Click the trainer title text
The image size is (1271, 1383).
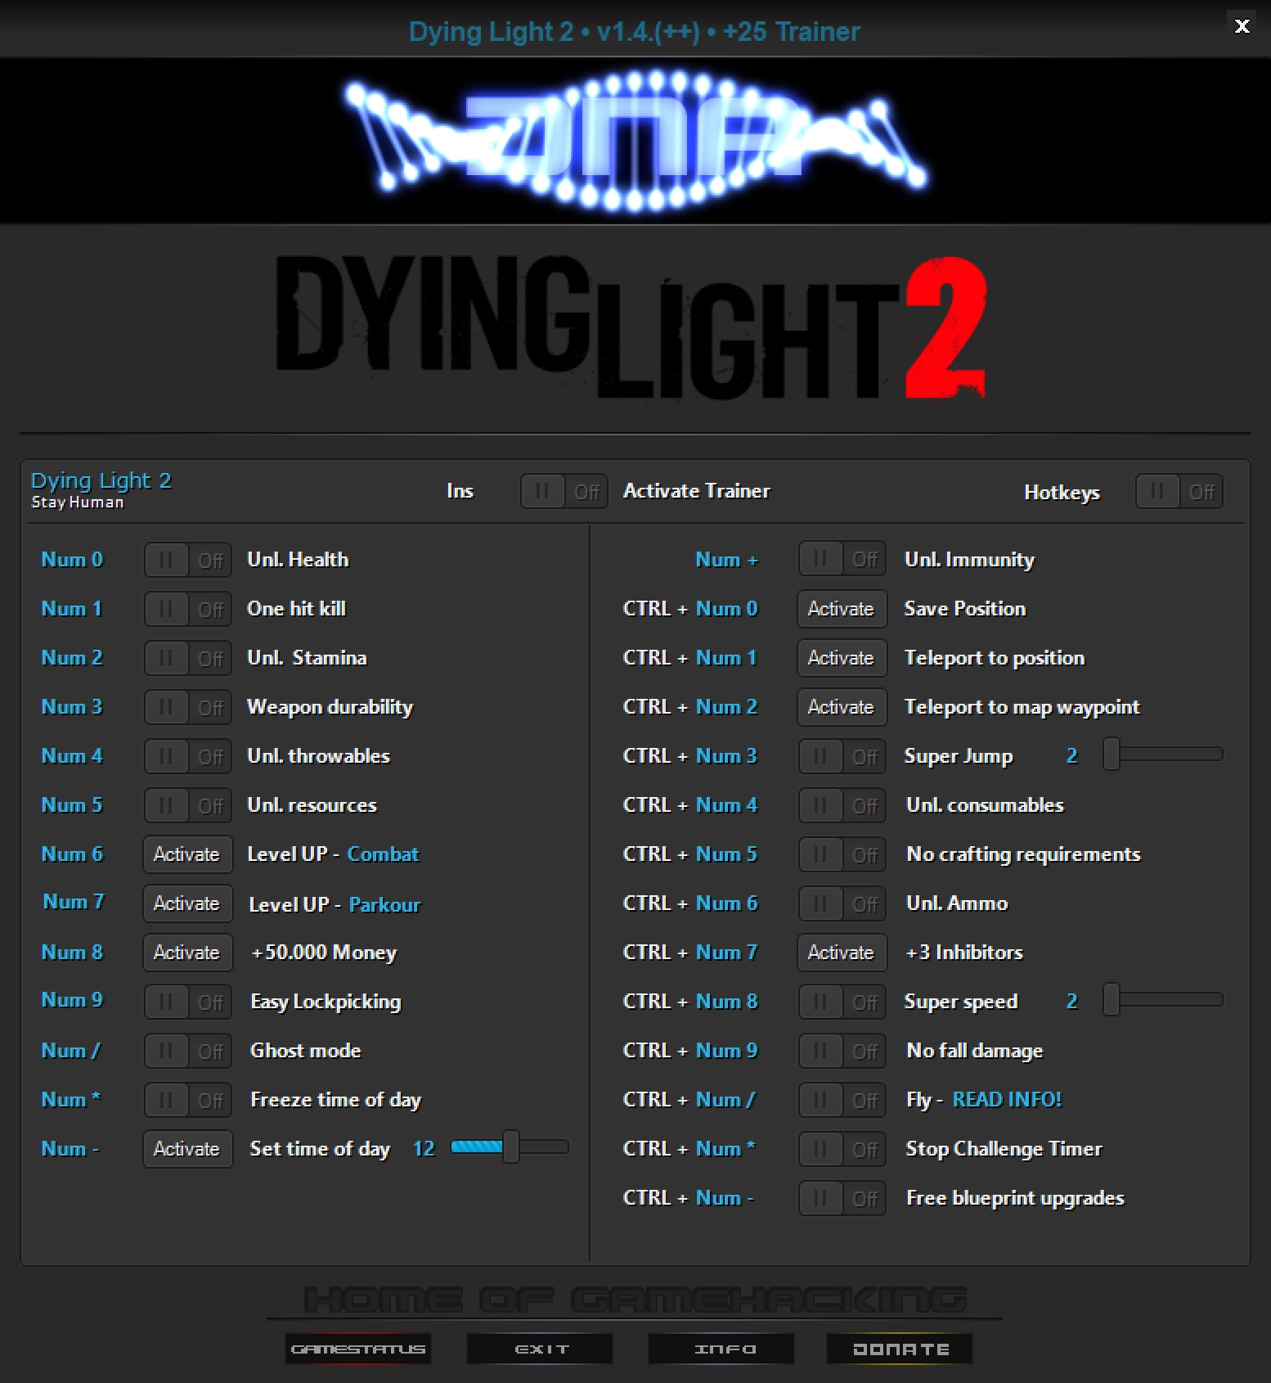tap(635, 31)
